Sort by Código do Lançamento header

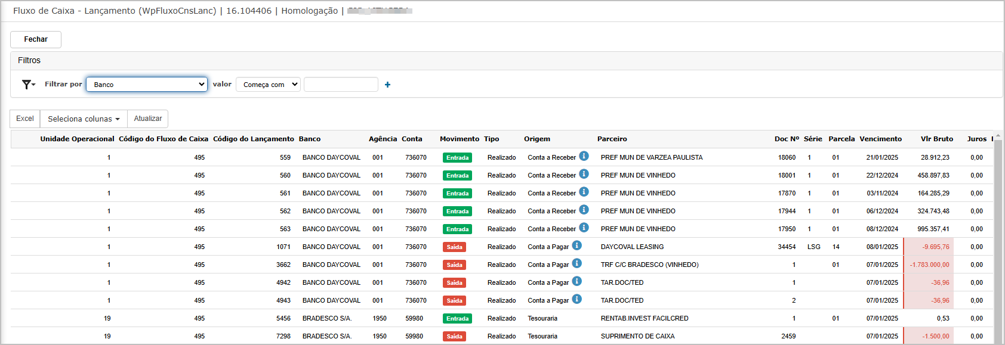pyautogui.click(x=254, y=139)
